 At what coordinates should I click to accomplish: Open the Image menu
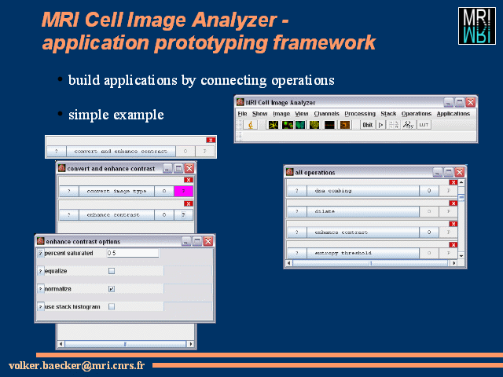pos(281,113)
